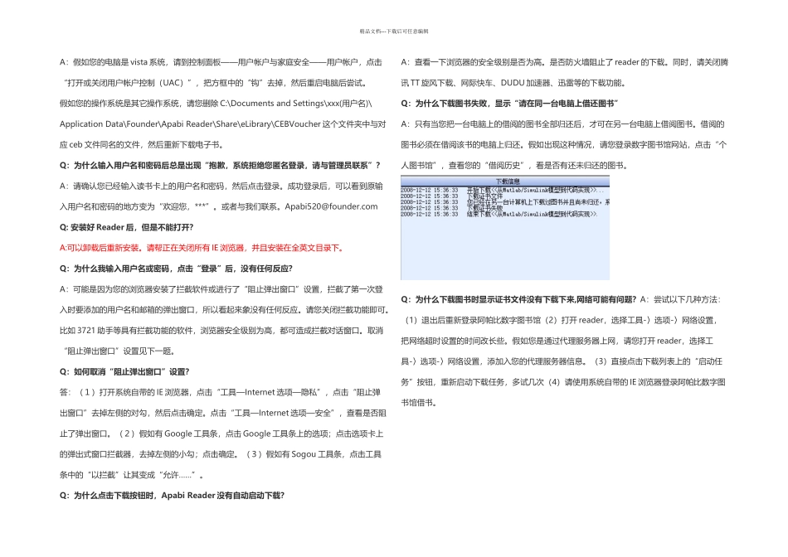
Task: Click the line '可能是因为您的浏览器安装了拦截软件'
Action: 221,289
